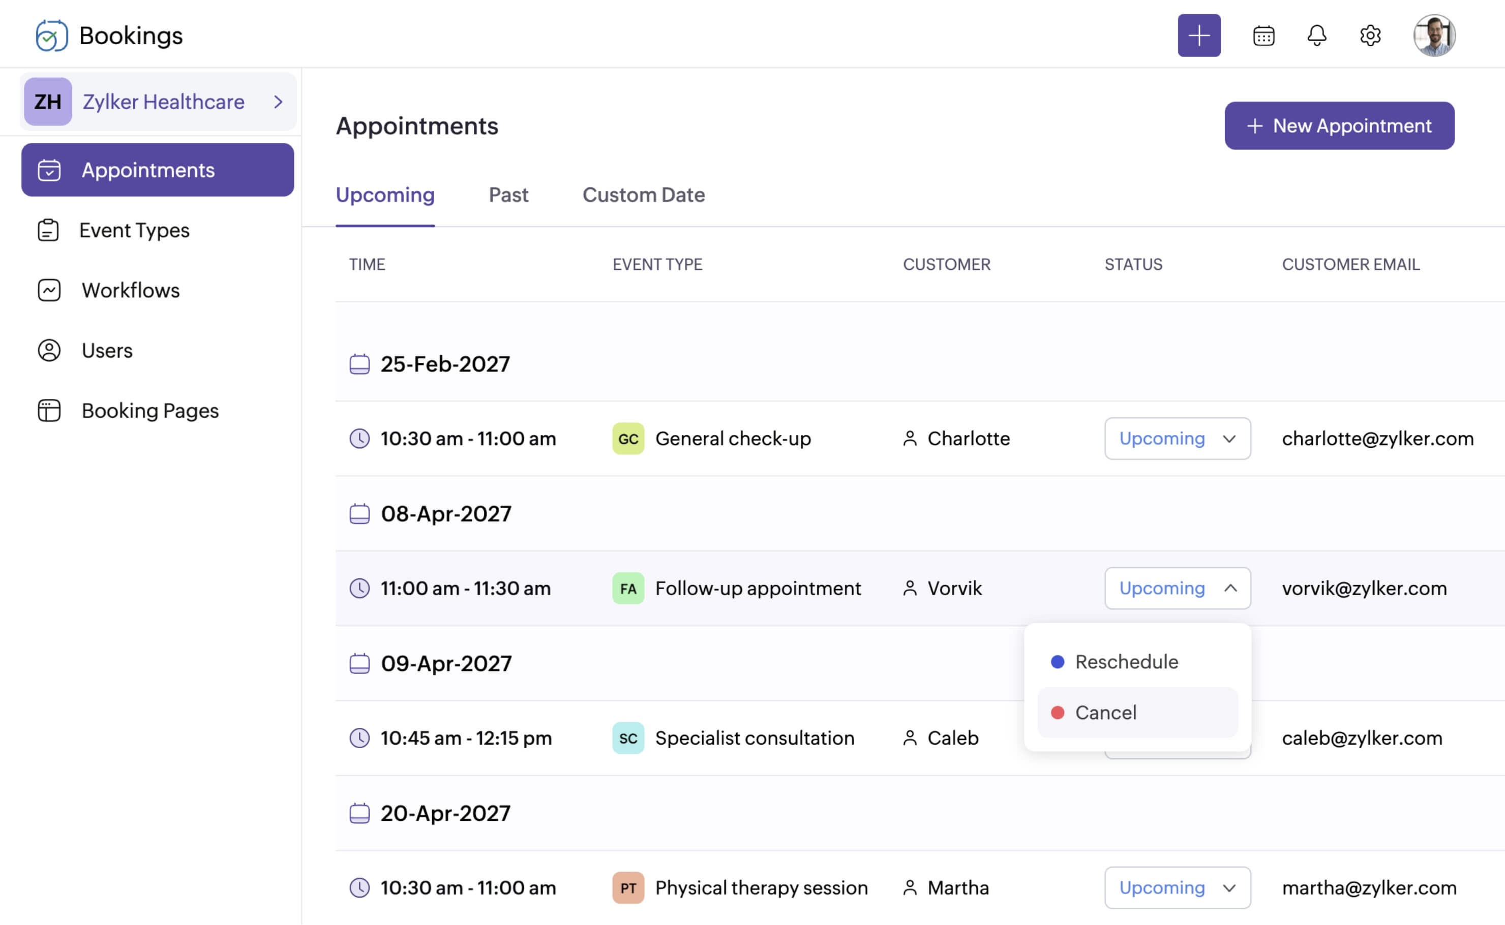Click the FA Follow-up appointment badge

point(628,589)
